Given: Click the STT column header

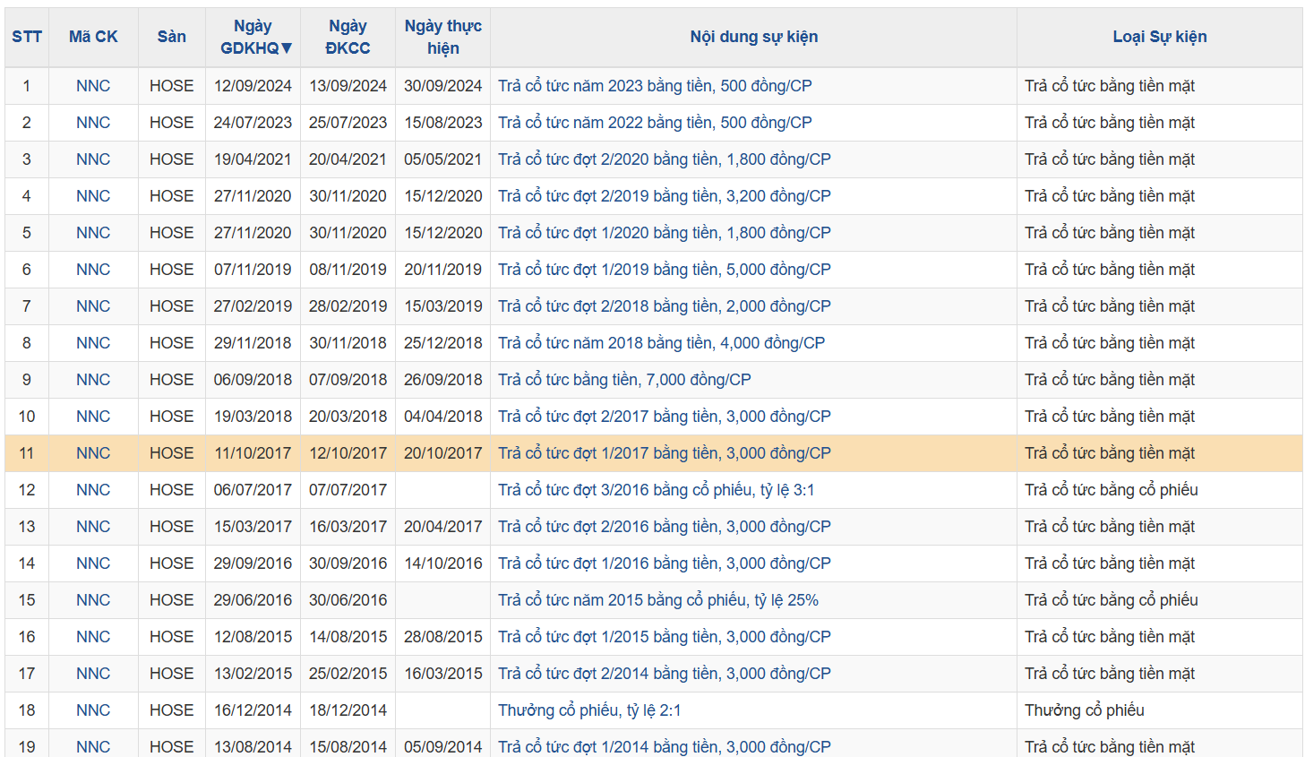Looking at the screenshot, I should pyautogui.click(x=27, y=37).
